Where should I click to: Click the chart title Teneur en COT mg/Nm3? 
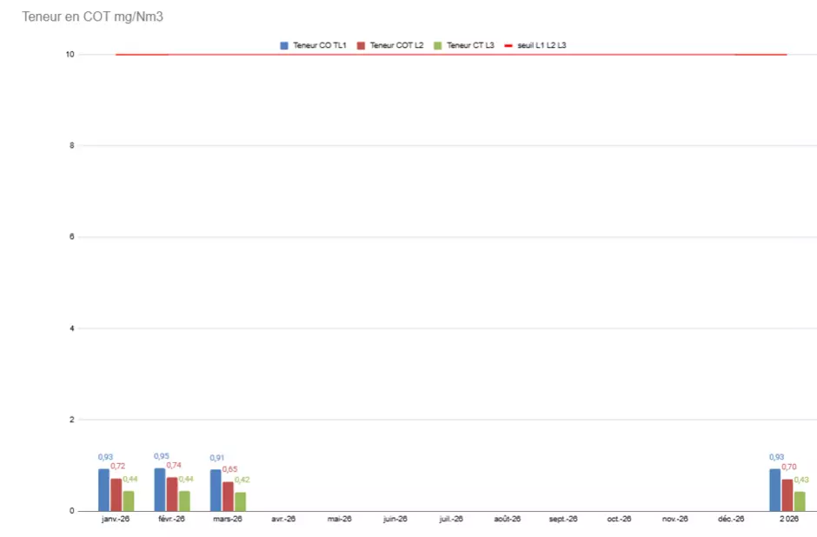tap(92, 17)
